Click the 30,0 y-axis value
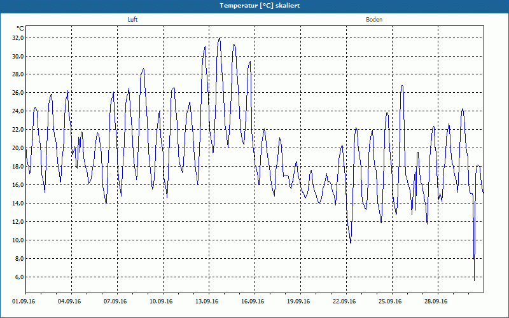 pyautogui.click(x=18, y=57)
